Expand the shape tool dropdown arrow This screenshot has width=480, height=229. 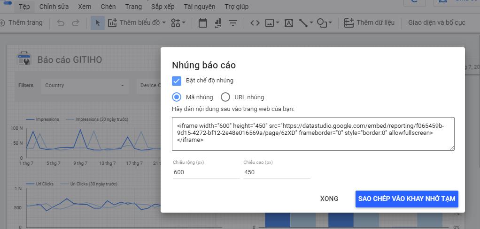click(330, 22)
